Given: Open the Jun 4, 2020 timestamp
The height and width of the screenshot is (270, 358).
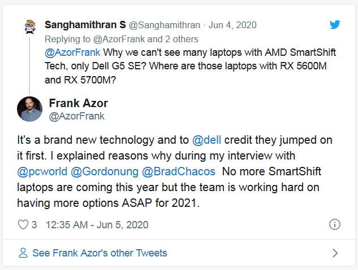Looking at the screenshot, I should (234, 25).
